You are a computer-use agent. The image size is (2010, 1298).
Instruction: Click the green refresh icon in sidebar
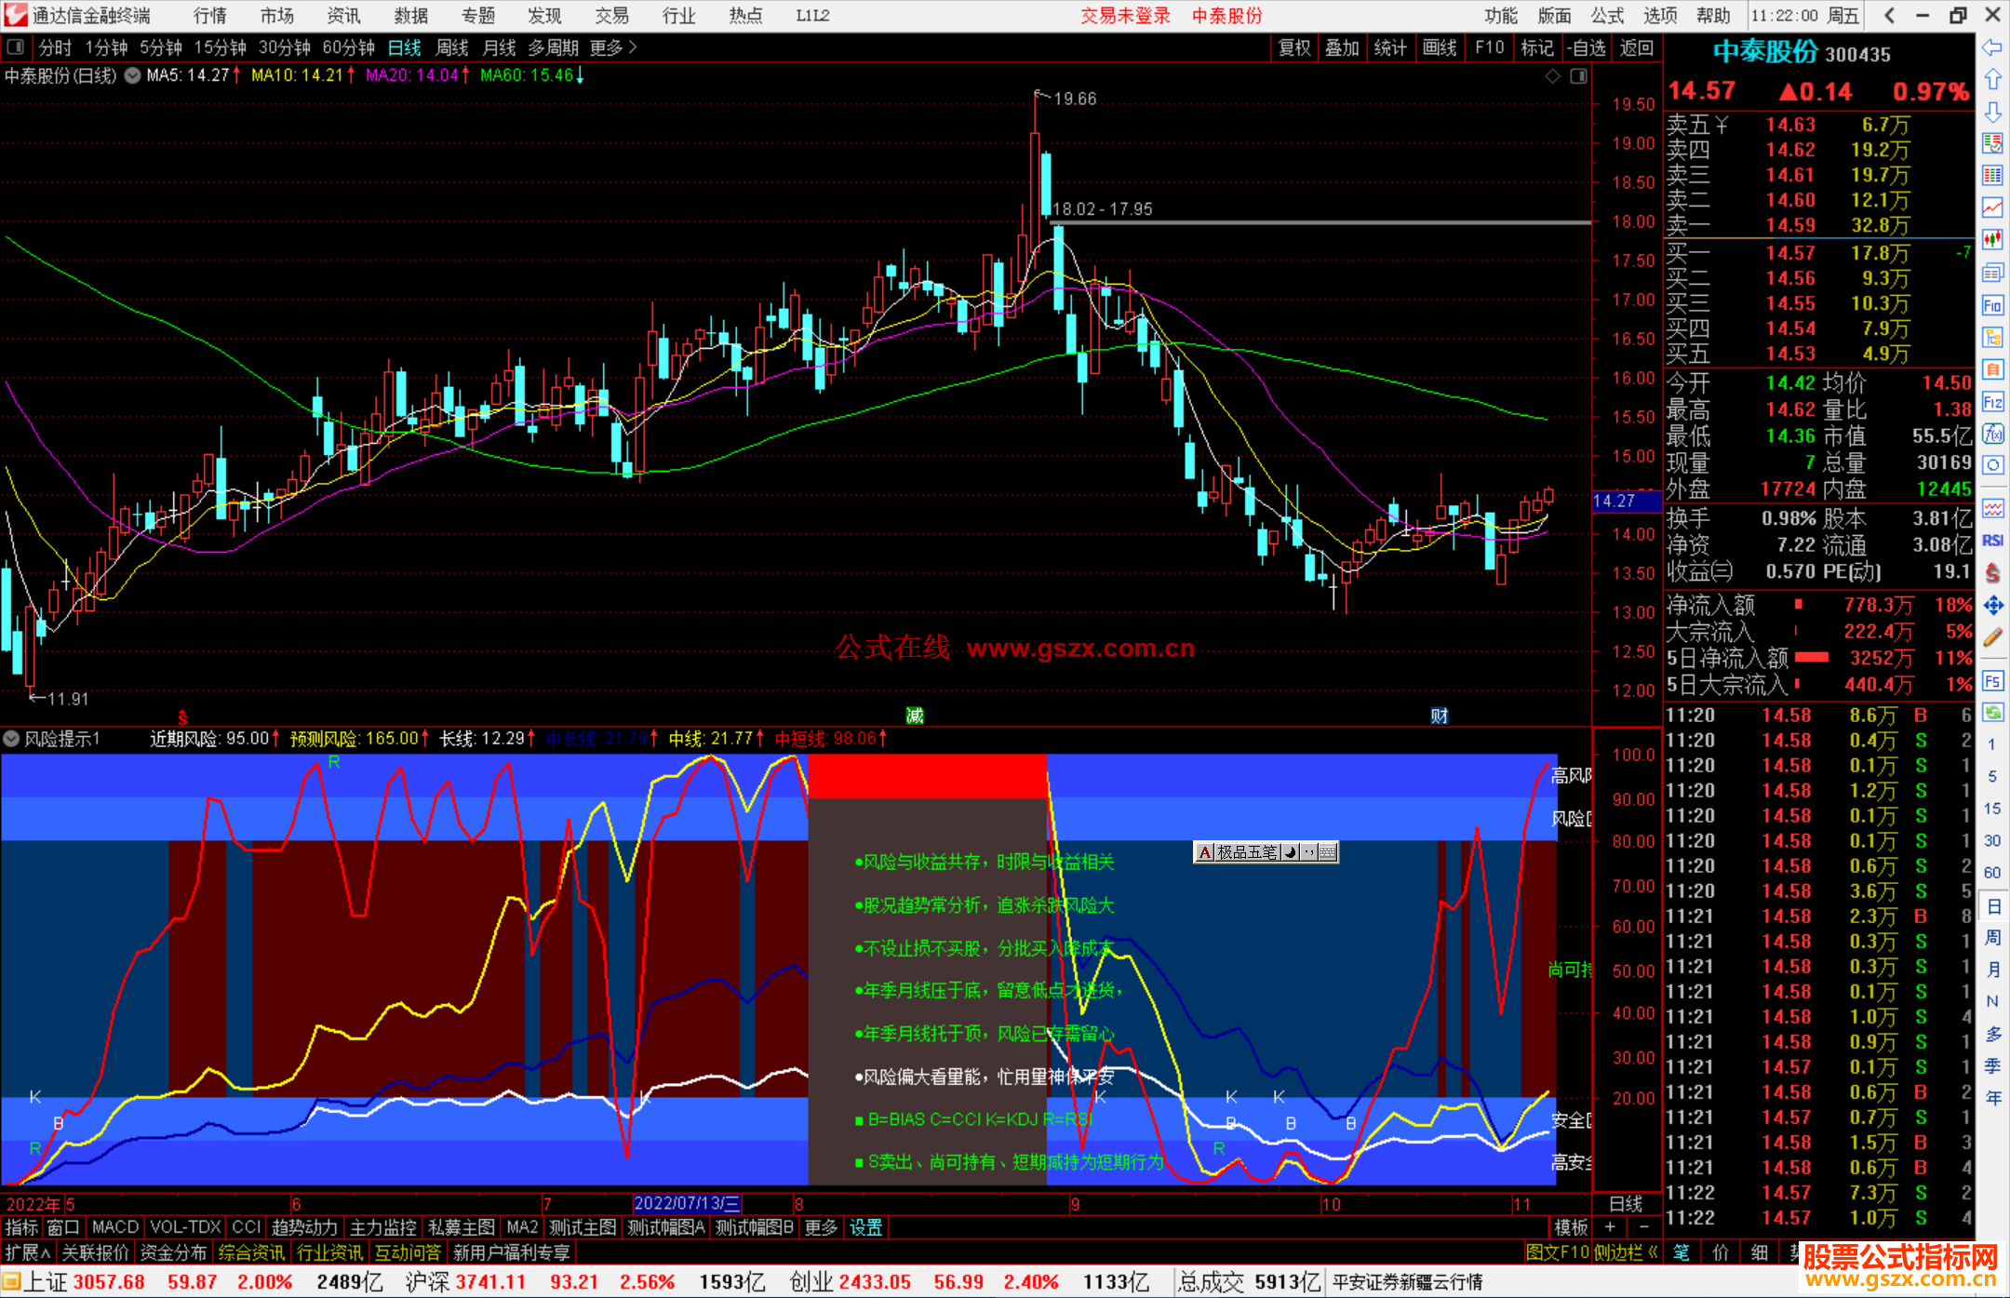(x=1992, y=713)
